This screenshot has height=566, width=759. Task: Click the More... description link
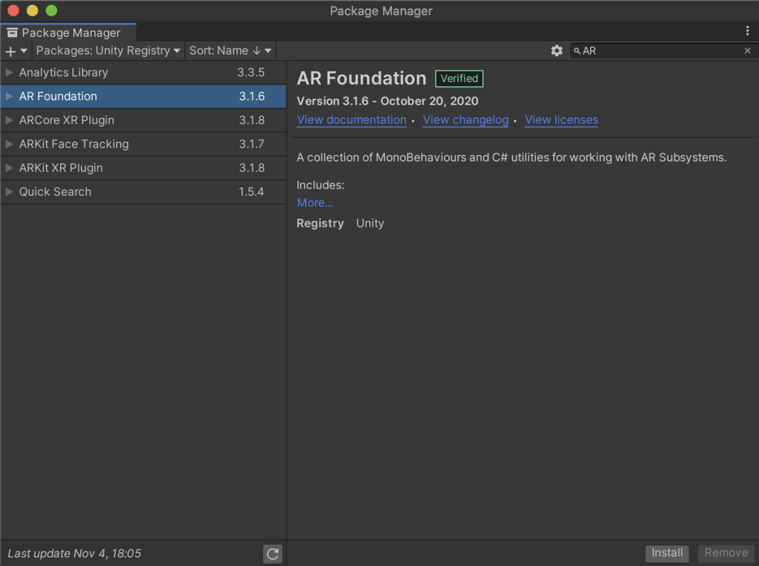(x=315, y=203)
